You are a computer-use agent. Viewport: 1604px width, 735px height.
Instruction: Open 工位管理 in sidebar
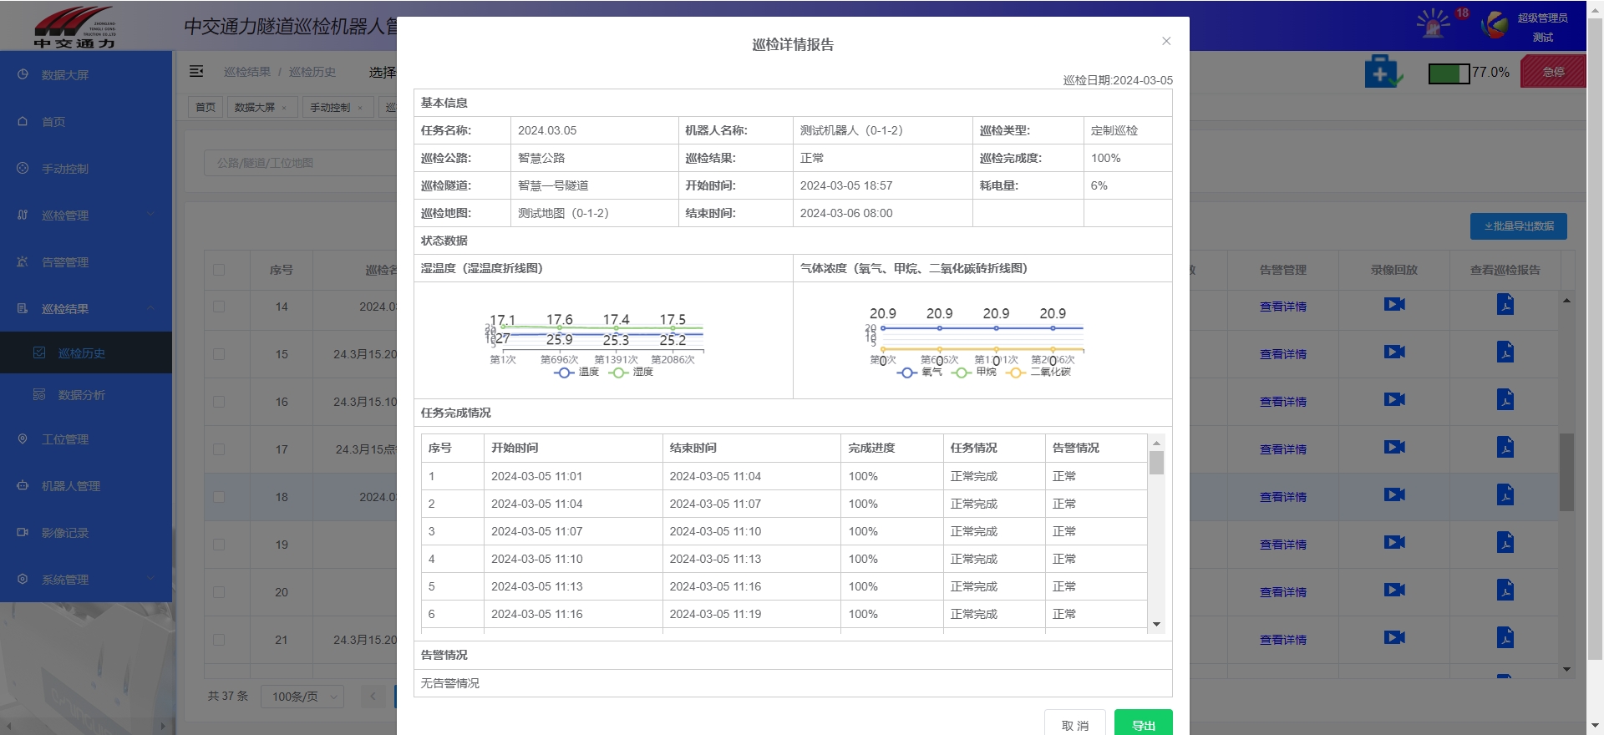(x=86, y=438)
